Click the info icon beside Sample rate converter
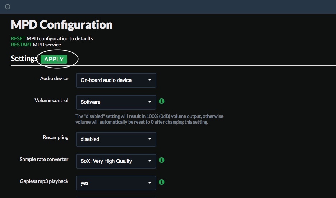Viewport: 336px width, 198px height. 162,160
